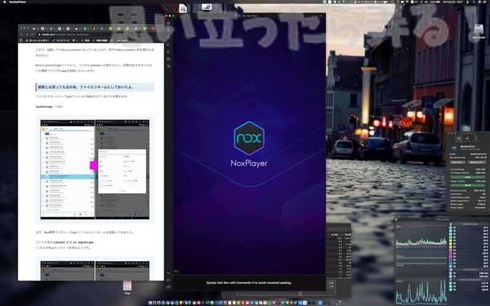Image resolution: width=490 pixels, height=306 pixels.
Task: Click the Mac Info button in battery window
Action: [x=458, y=162]
